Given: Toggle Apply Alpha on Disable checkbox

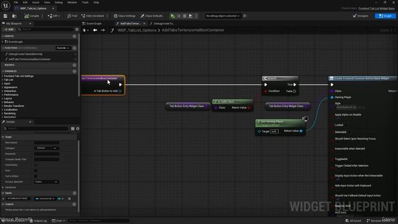Looking at the screenshot, I should tap(338, 118).
